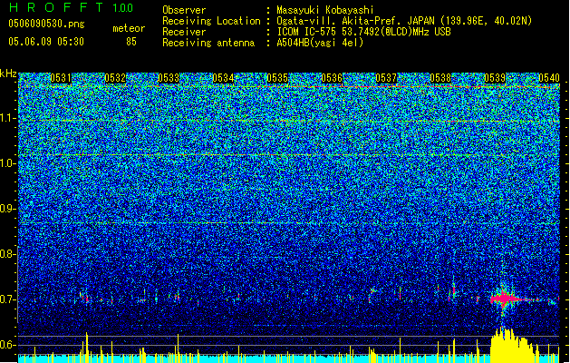Click the 0537 time marker
This screenshot has height=363, width=570.
(x=386, y=78)
